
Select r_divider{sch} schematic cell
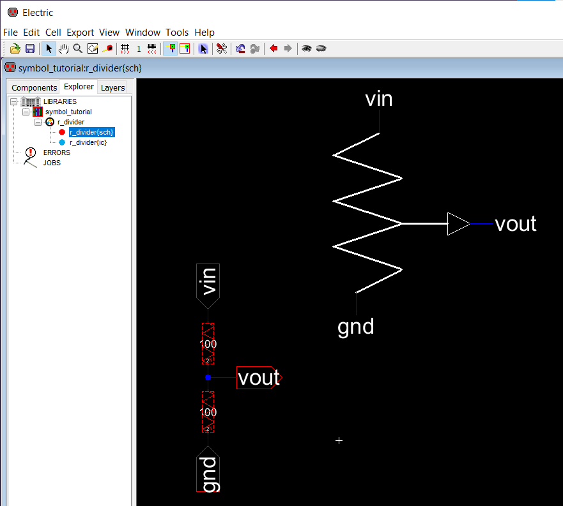[x=92, y=132]
